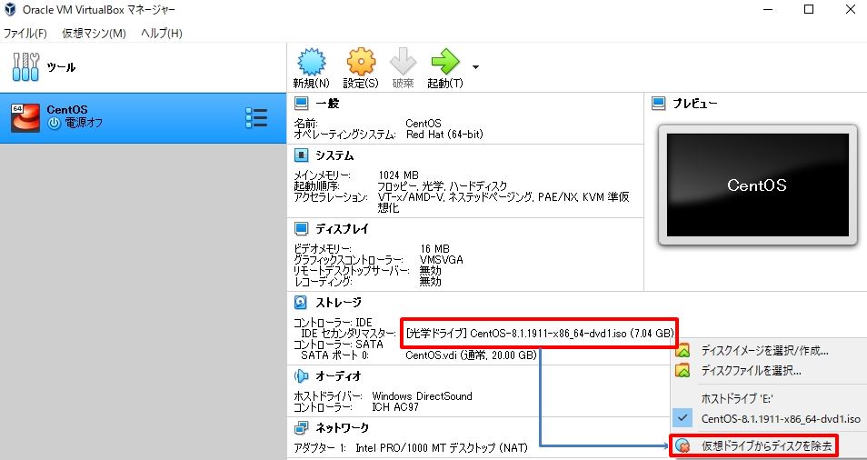This screenshot has width=867, height=460.
Task: Click the 電源オフ power state icon
Action: [x=54, y=124]
